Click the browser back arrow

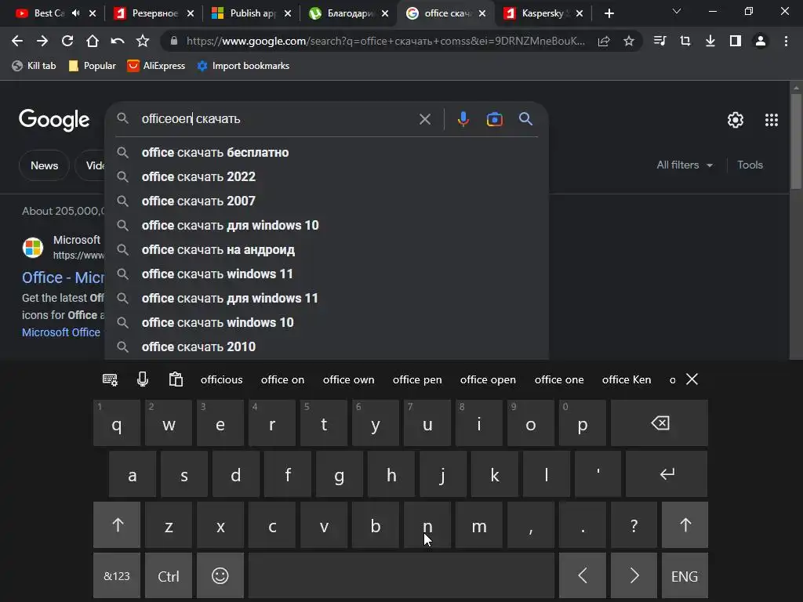tap(17, 41)
